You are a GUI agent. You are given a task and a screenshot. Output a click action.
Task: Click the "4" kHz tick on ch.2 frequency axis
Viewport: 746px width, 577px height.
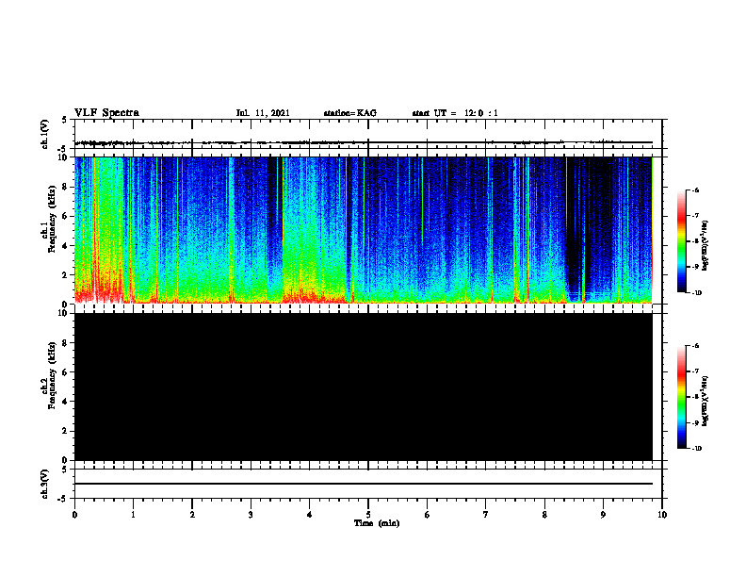pyautogui.click(x=66, y=402)
